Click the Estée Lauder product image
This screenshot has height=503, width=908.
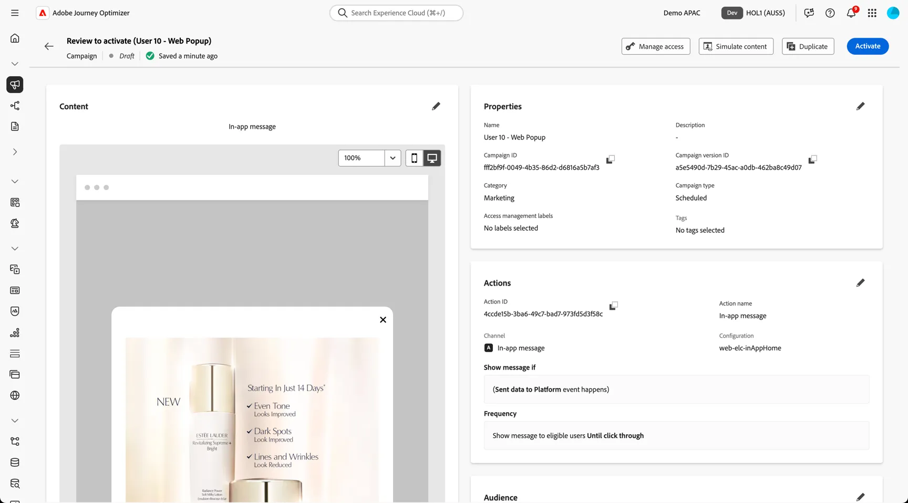click(252, 420)
